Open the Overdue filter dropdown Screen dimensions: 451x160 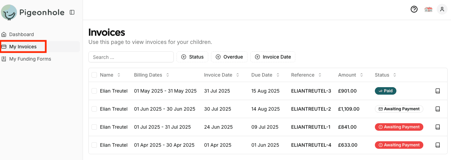(229, 57)
